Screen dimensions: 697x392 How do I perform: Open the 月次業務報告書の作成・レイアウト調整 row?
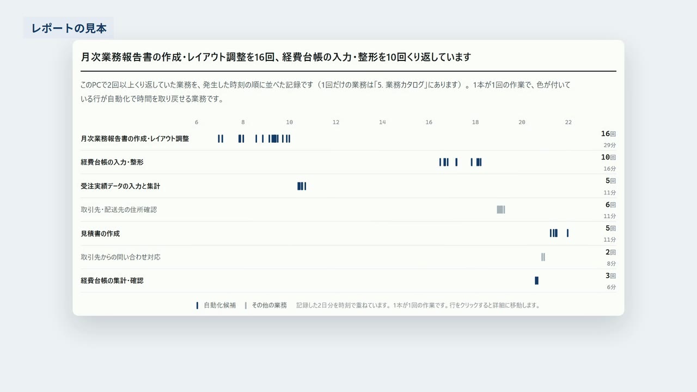point(348,139)
